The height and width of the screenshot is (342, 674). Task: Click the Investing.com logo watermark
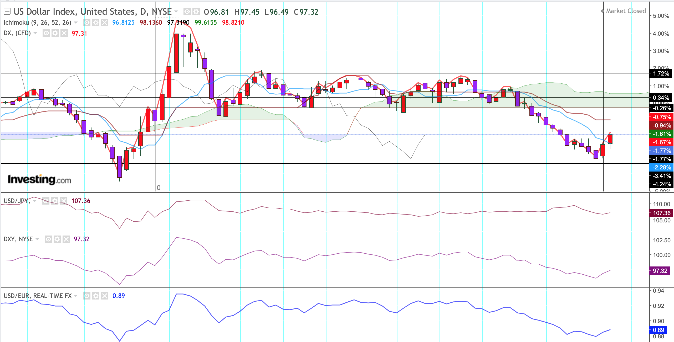pyautogui.click(x=39, y=180)
